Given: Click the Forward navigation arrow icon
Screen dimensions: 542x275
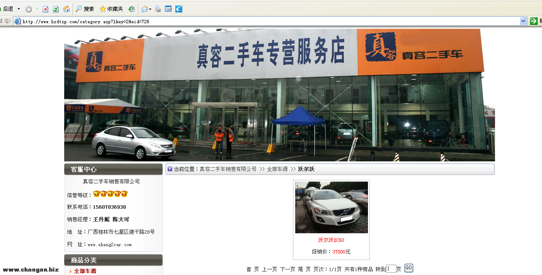Looking at the screenshot, I should tap(28, 9).
